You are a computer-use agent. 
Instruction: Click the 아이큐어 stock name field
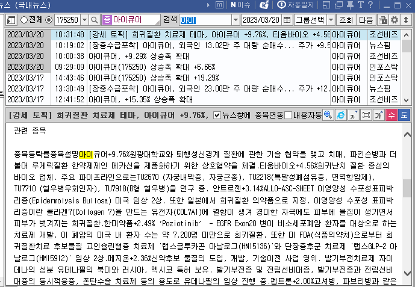(136, 20)
